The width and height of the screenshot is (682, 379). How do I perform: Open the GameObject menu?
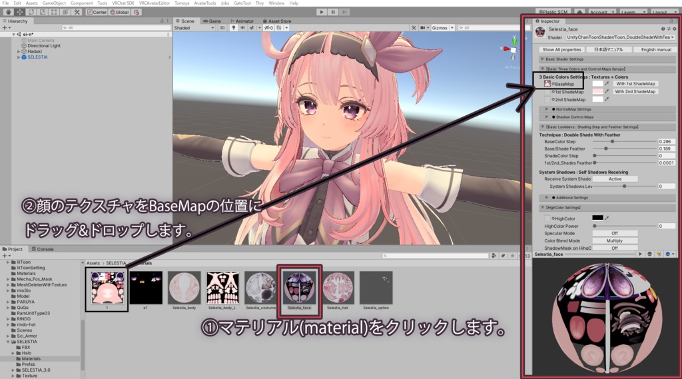54,3
